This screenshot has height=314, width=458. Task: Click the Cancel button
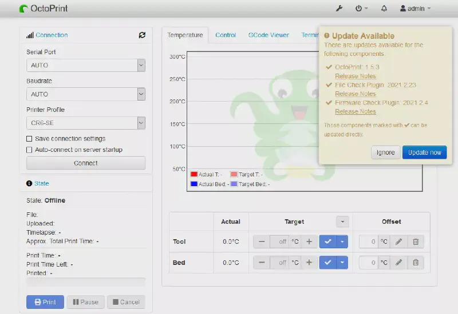point(126,302)
